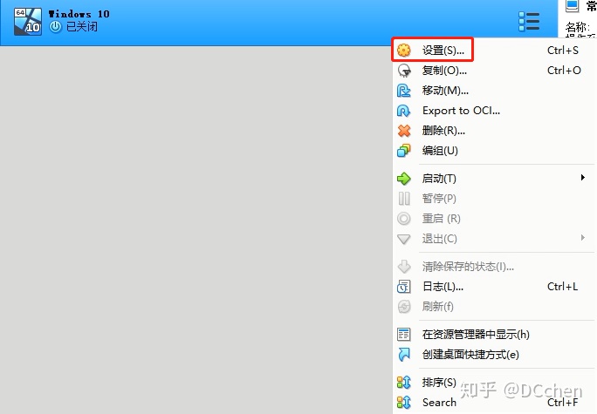Click the Search icon in context menu
The width and height of the screenshot is (597, 414).
coord(403,402)
